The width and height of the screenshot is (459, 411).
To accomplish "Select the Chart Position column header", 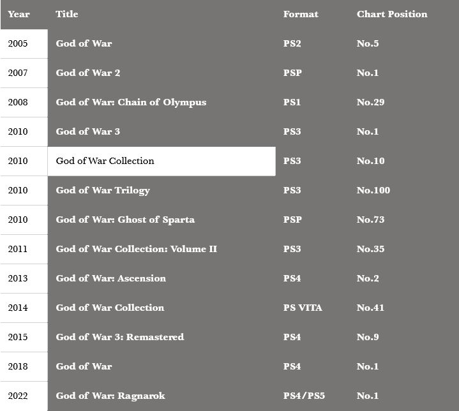I will click(392, 14).
